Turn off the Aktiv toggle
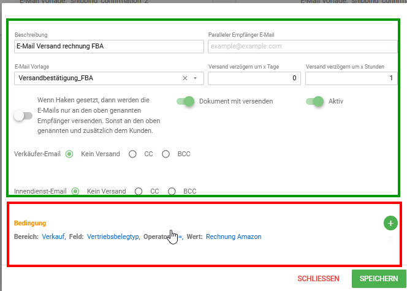 click(314, 101)
